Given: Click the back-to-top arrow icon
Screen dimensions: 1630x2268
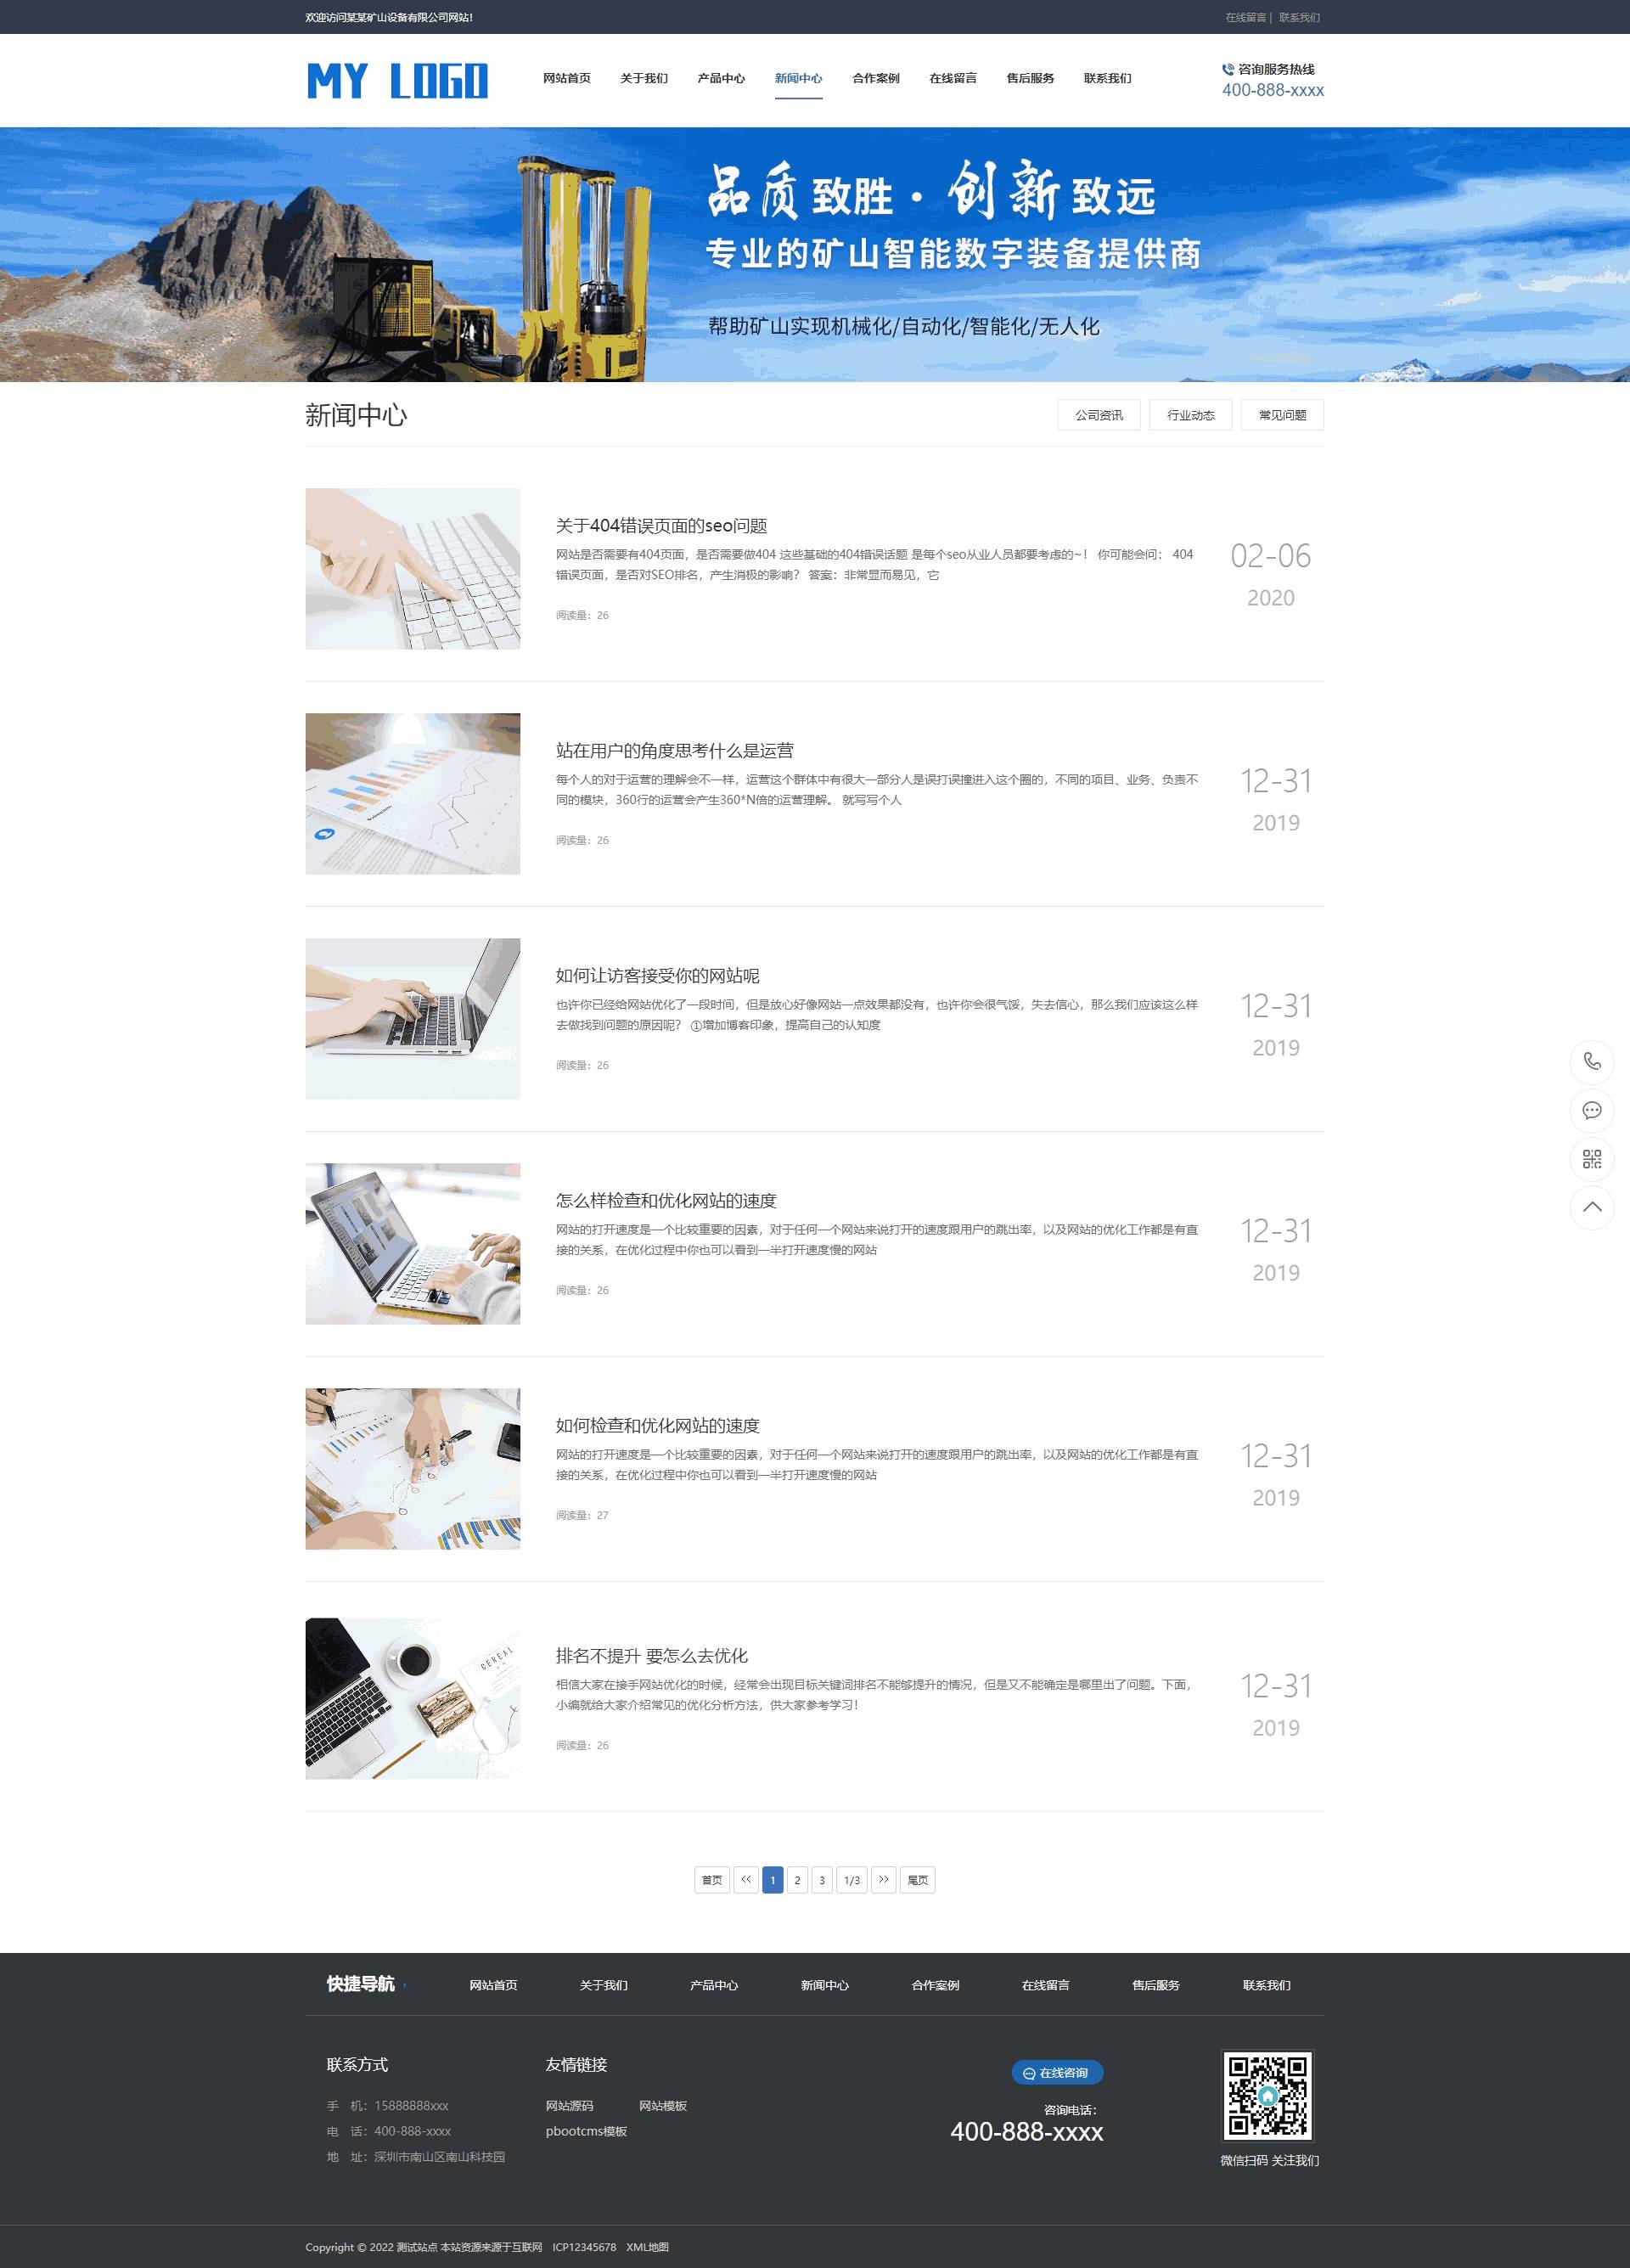Looking at the screenshot, I should click(1591, 1207).
